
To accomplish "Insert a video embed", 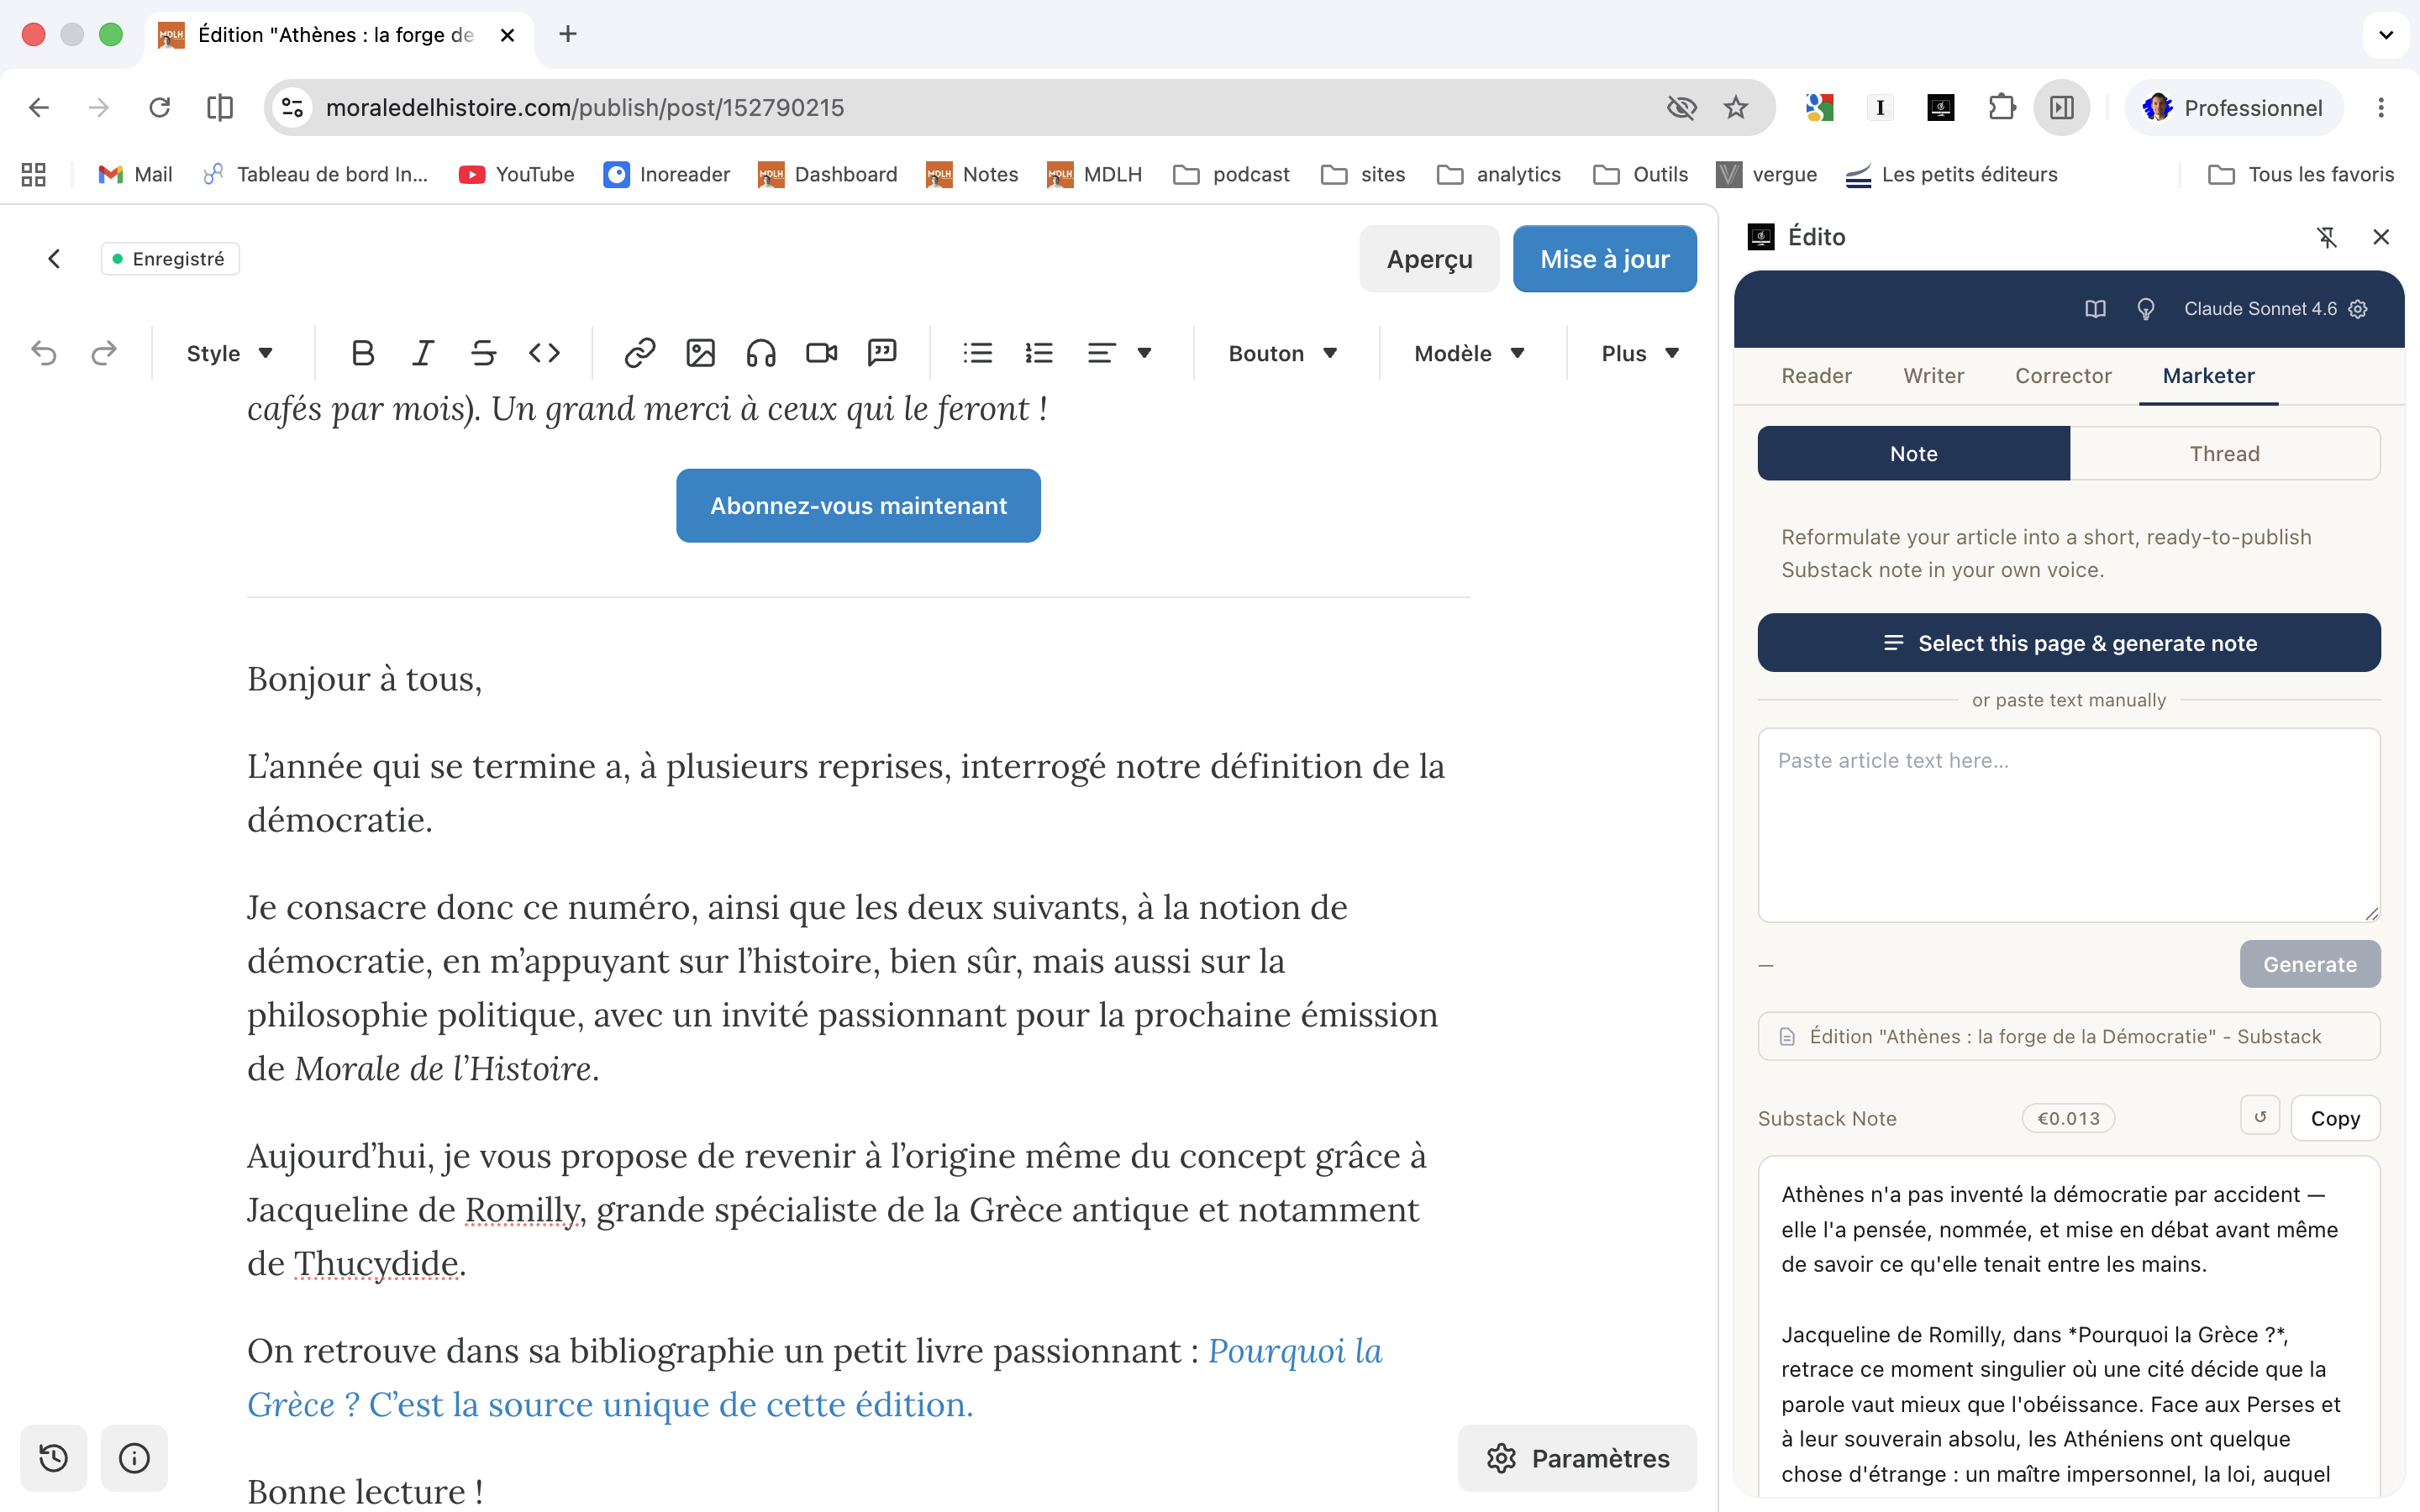I will tap(821, 353).
